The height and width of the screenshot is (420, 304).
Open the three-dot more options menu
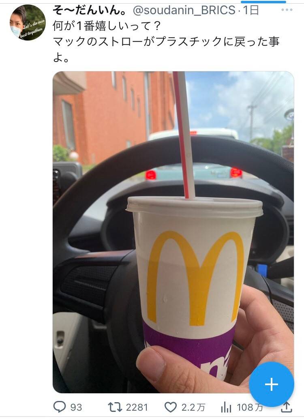(x=287, y=10)
